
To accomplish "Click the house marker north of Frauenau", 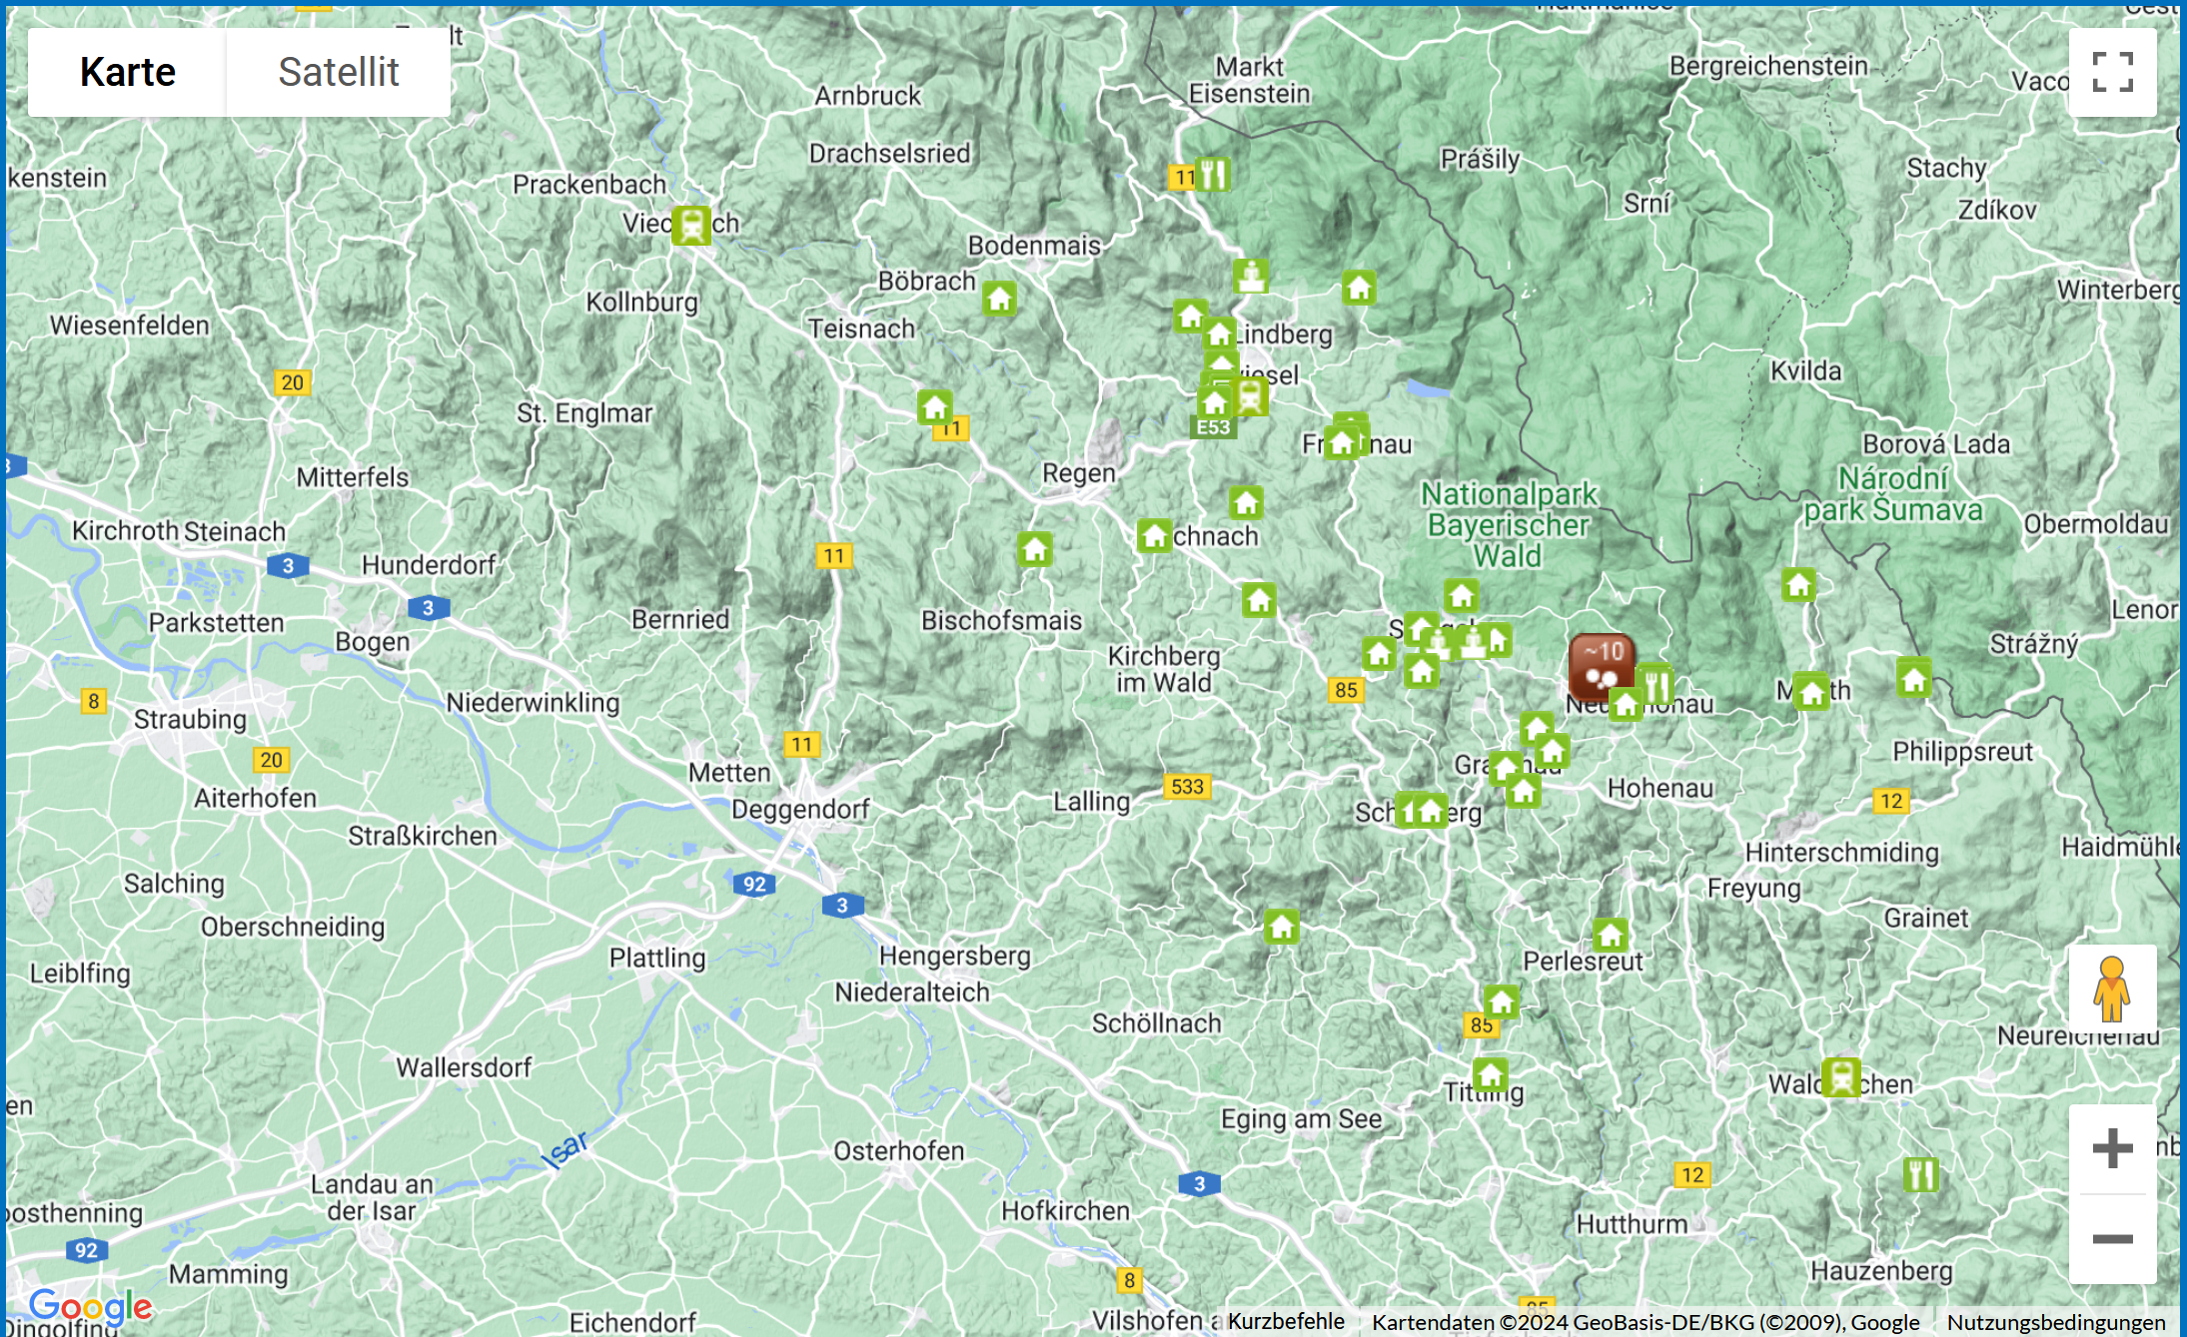I will click(x=1359, y=288).
